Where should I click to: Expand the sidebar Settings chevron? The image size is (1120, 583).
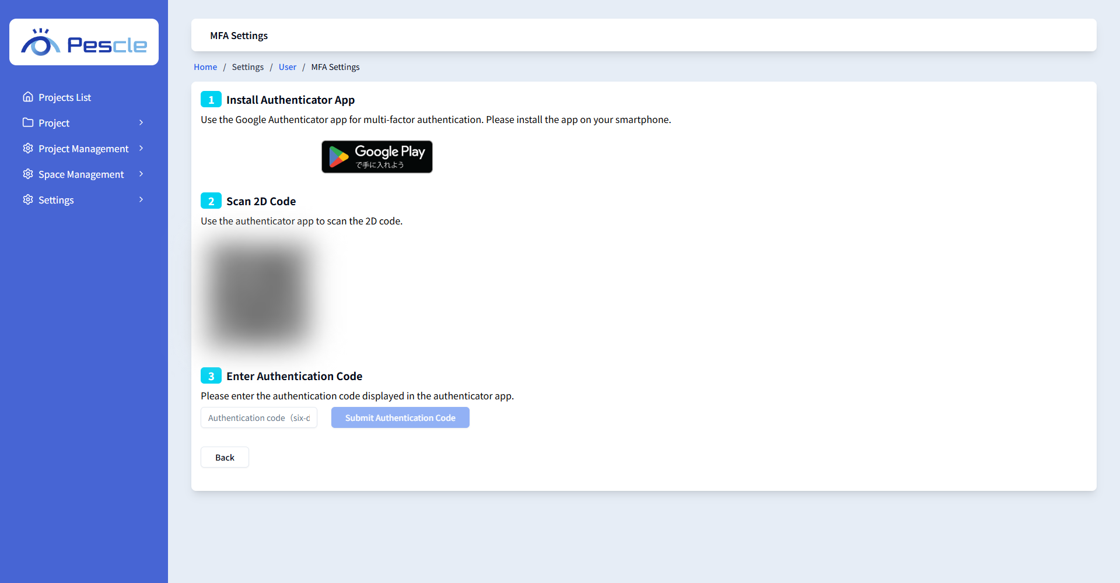pos(141,199)
